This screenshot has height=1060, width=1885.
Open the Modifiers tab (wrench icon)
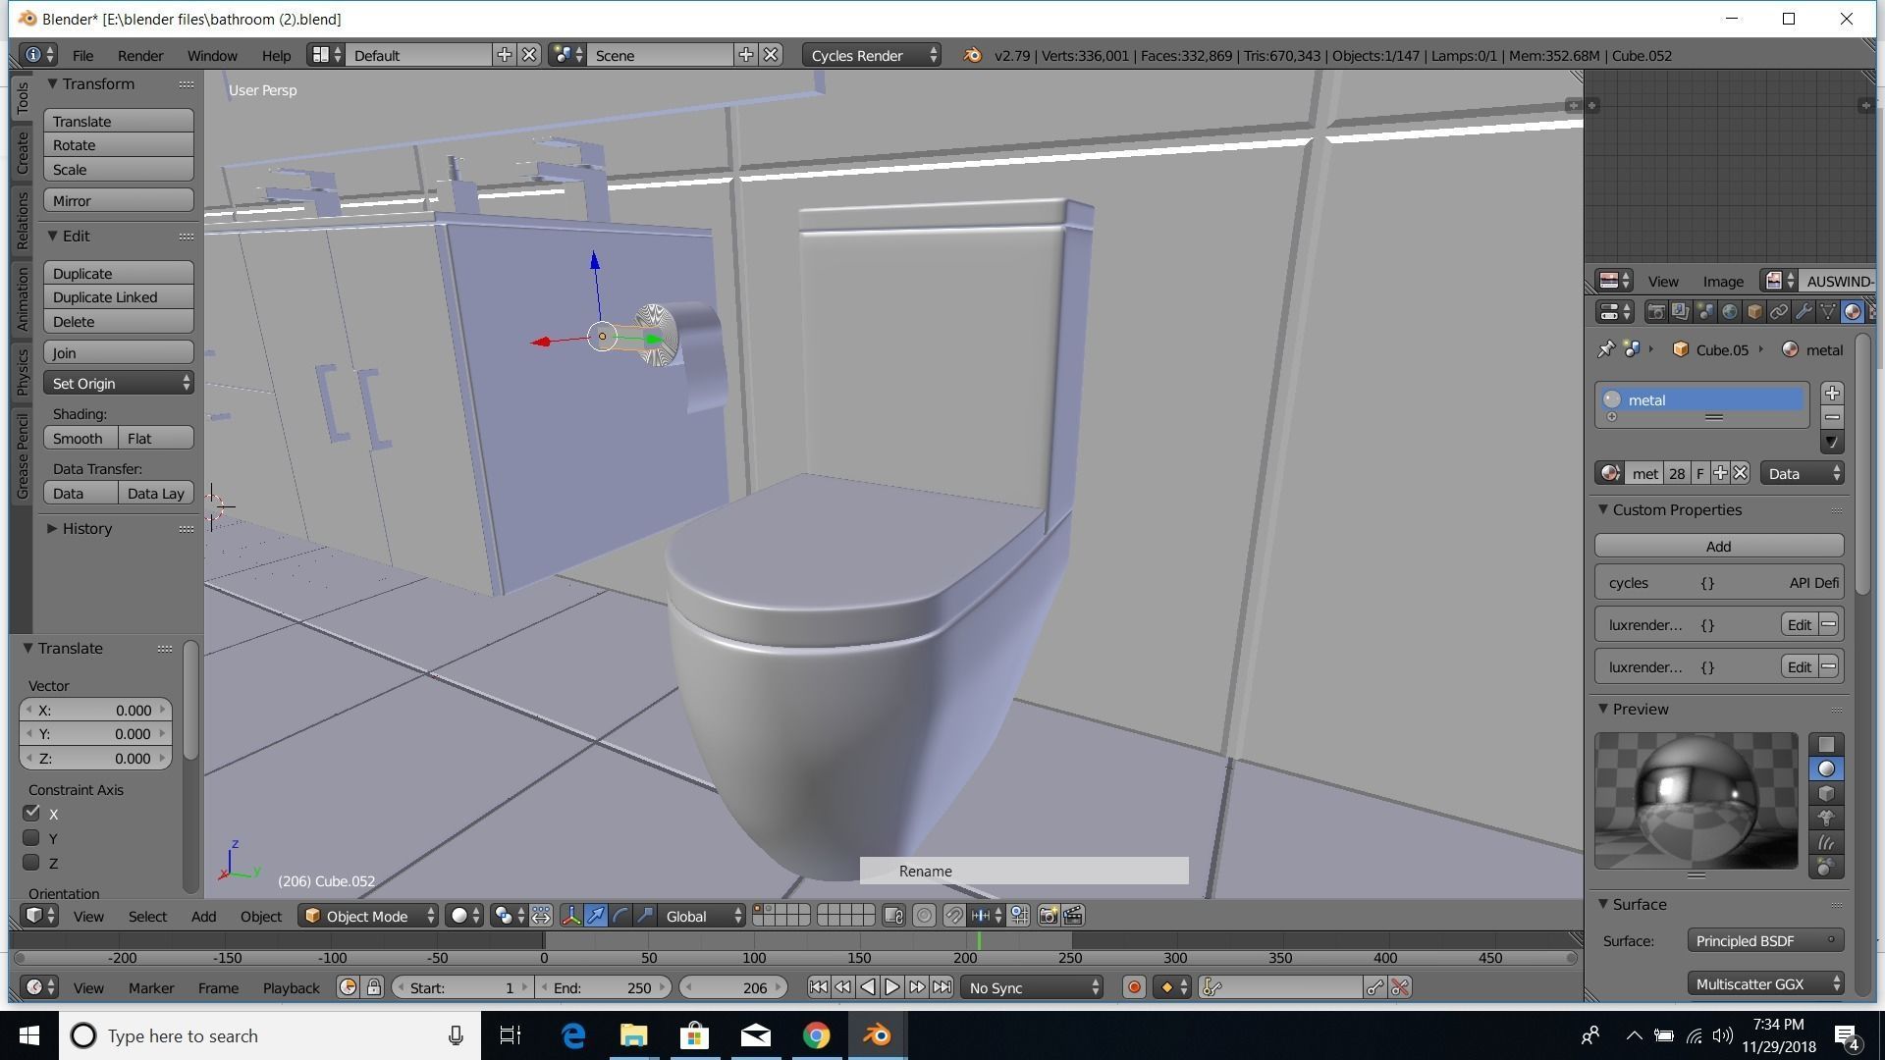(x=1804, y=312)
